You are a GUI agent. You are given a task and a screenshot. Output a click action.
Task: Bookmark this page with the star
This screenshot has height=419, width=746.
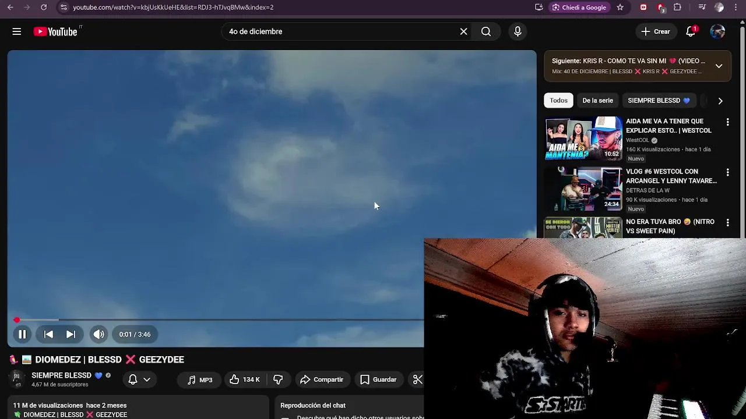620,7
